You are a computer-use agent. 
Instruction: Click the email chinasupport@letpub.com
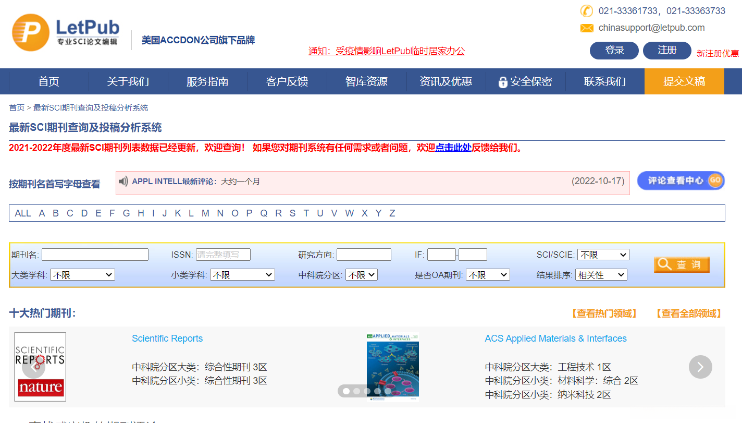[651, 28]
